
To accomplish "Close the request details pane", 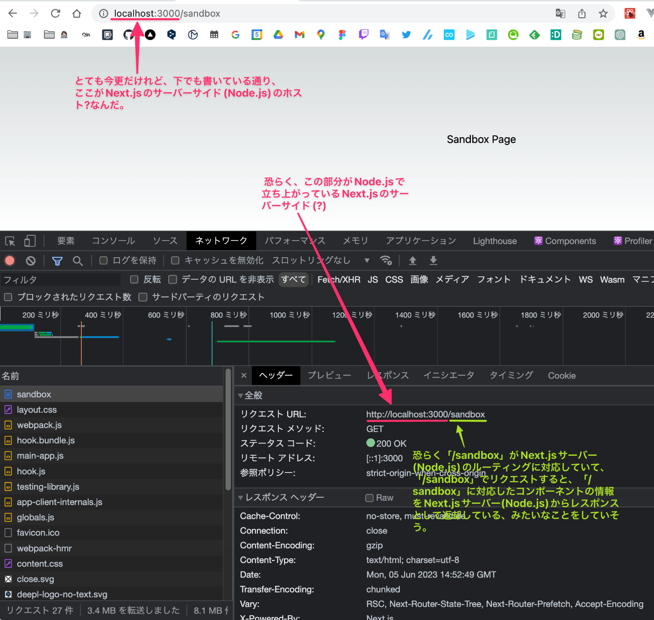I will point(243,375).
